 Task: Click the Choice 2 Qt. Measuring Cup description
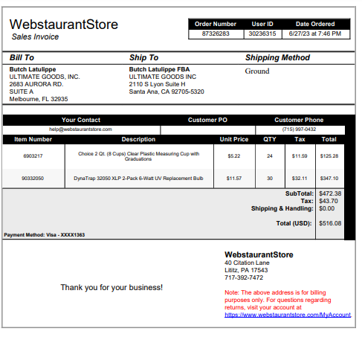point(138,156)
